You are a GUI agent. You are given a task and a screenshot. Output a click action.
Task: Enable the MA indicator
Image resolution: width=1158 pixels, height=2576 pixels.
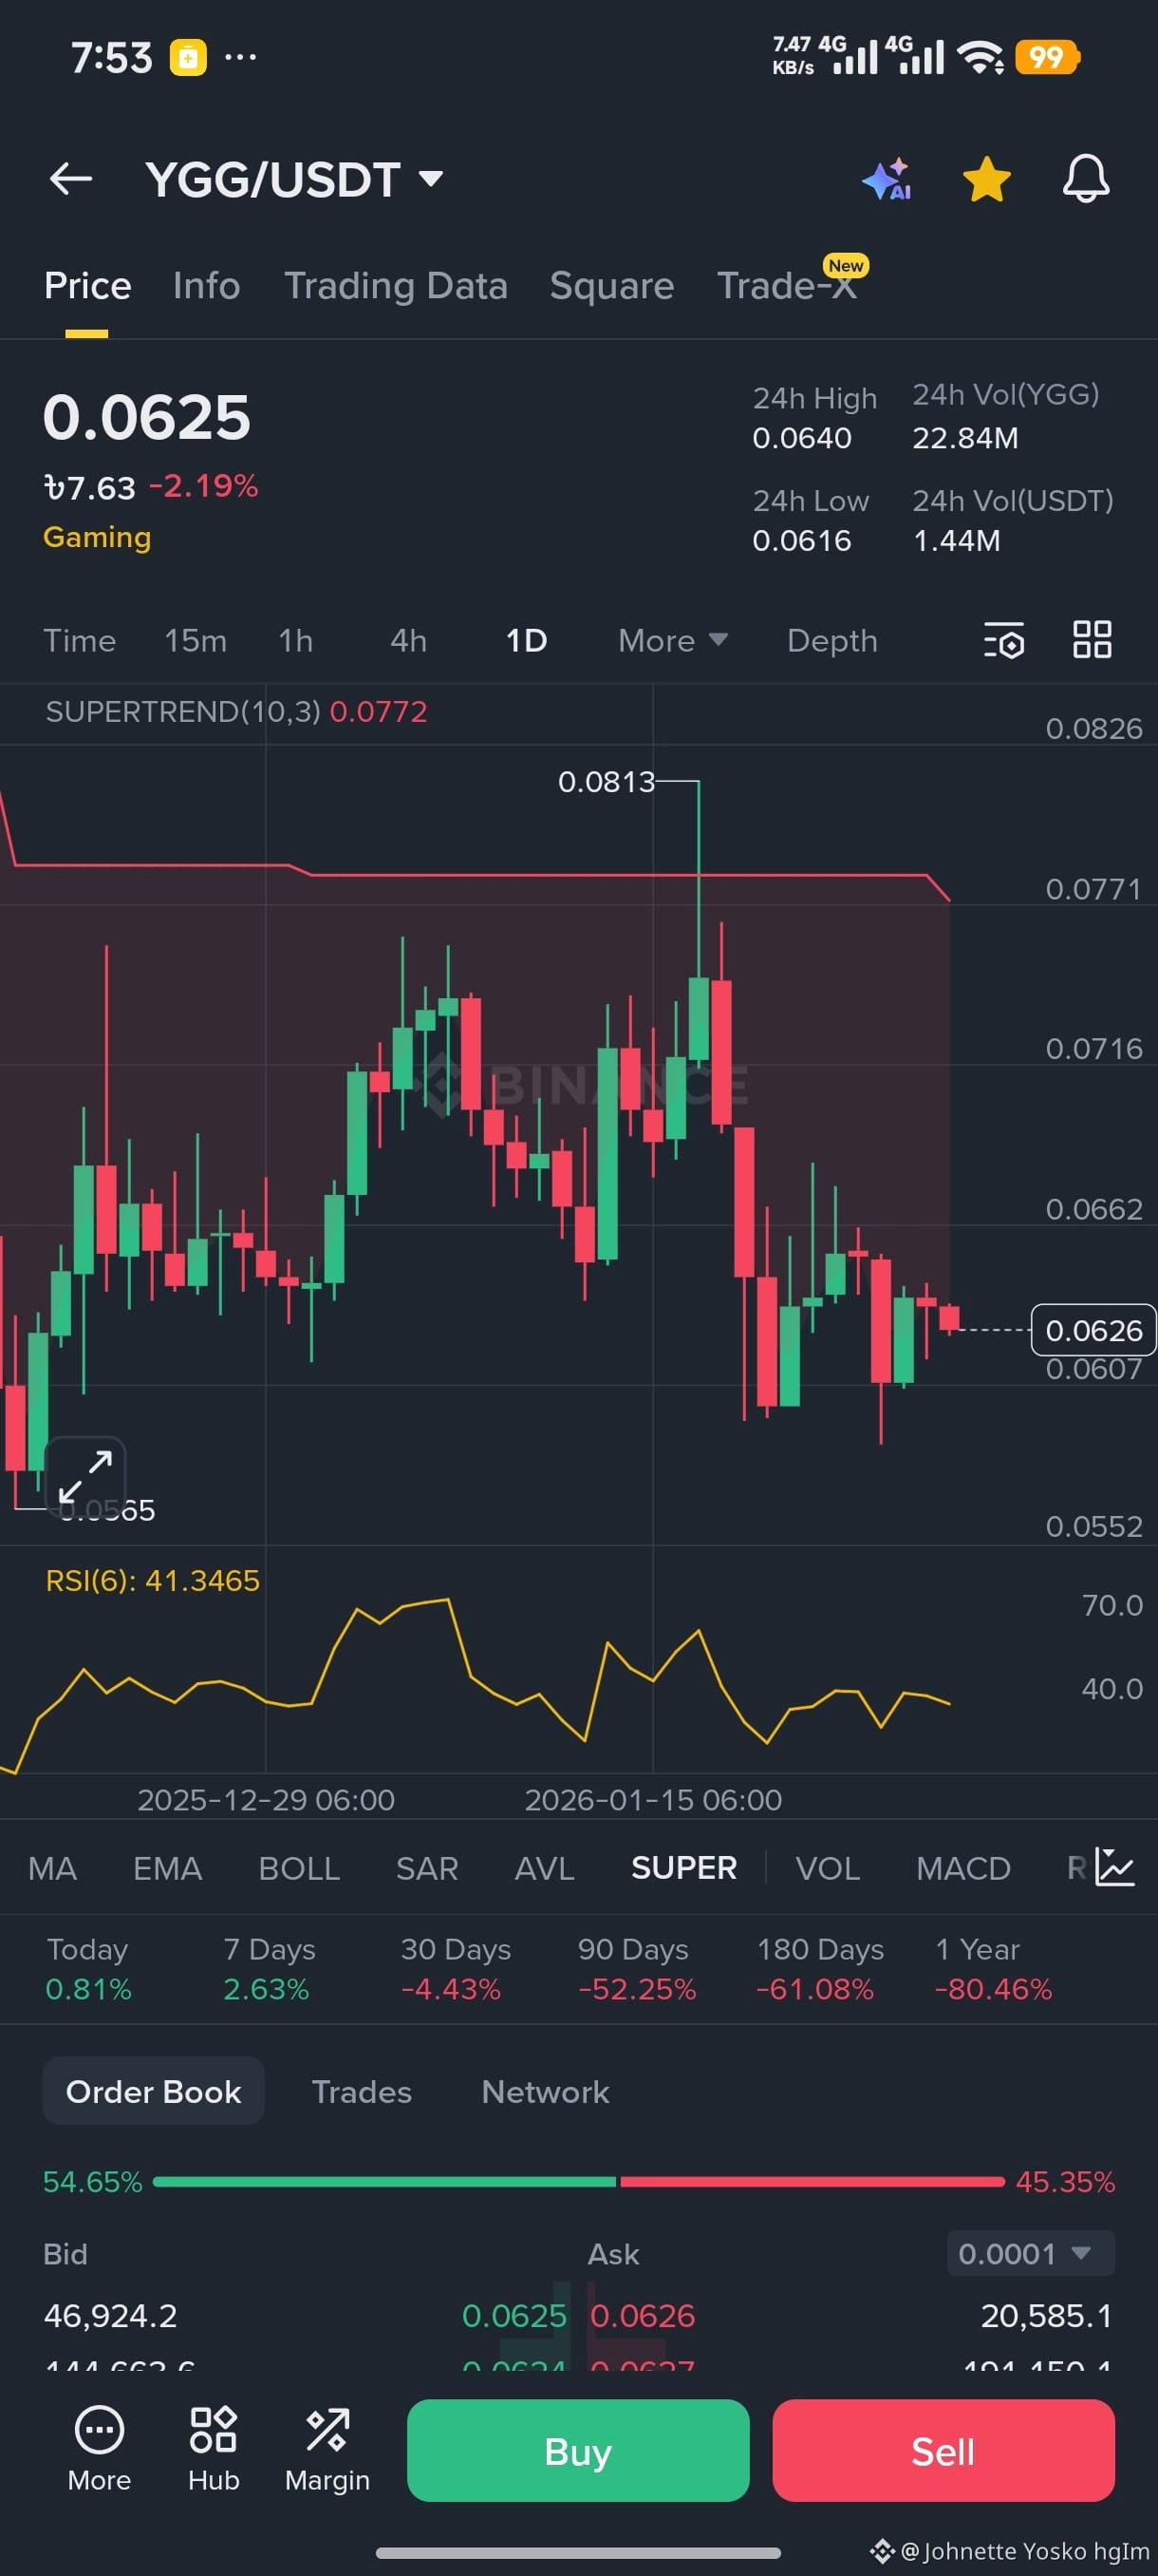[x=52, y=1868]
